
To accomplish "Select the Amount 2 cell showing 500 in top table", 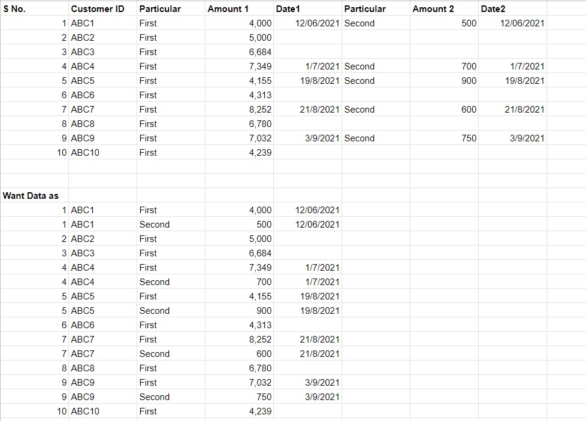I will [x=444, y=23].
